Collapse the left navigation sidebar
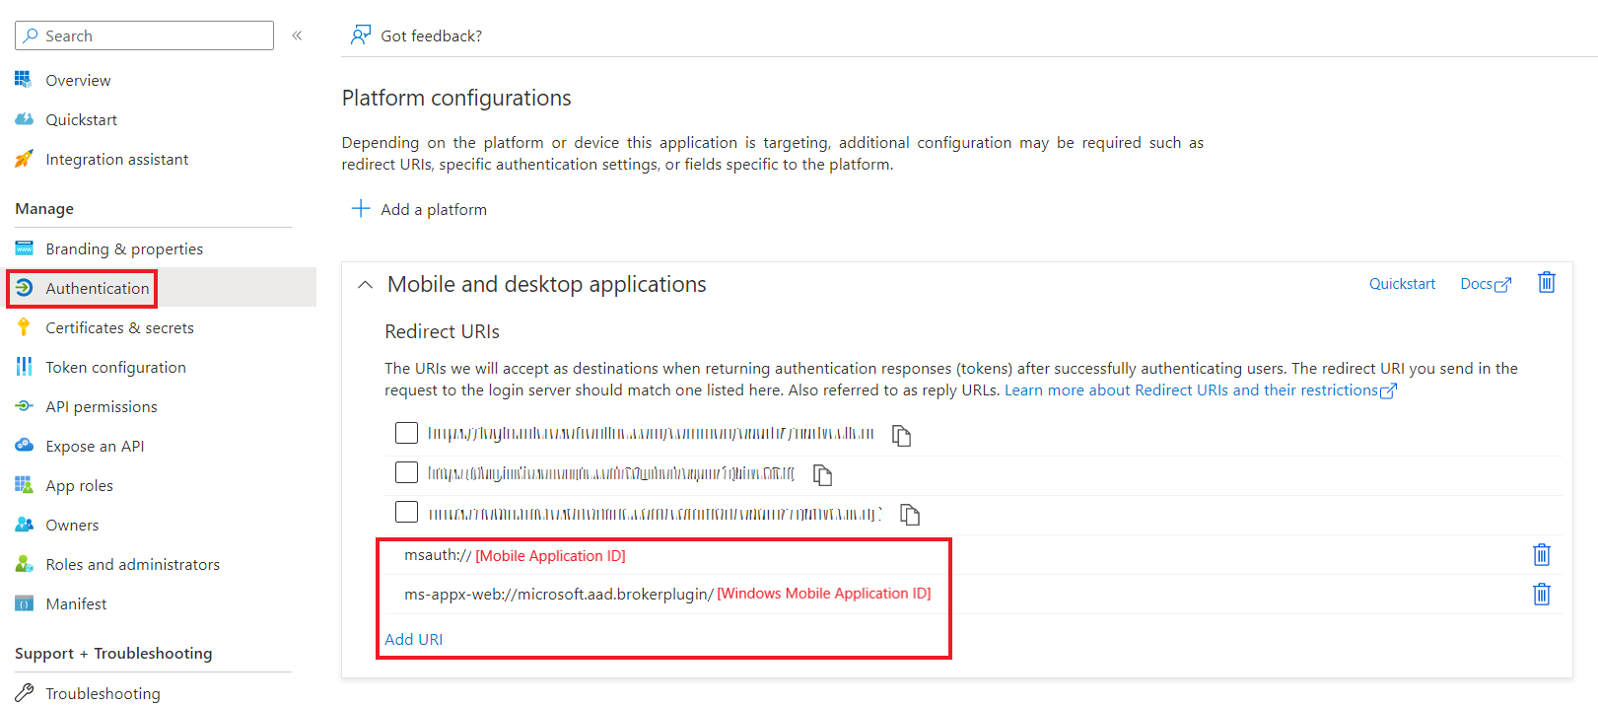 297,35
